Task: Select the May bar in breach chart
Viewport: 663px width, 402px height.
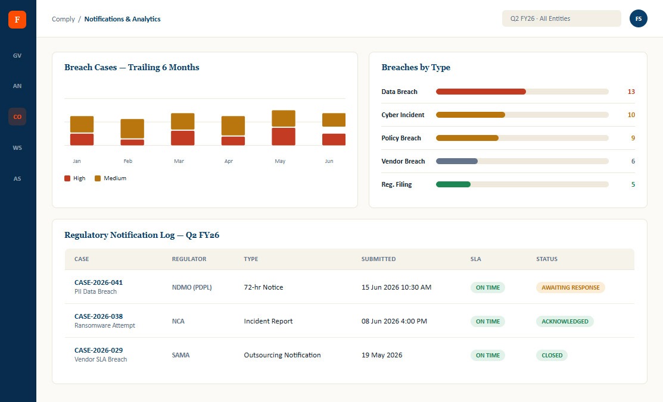Action: coord(284,127)
